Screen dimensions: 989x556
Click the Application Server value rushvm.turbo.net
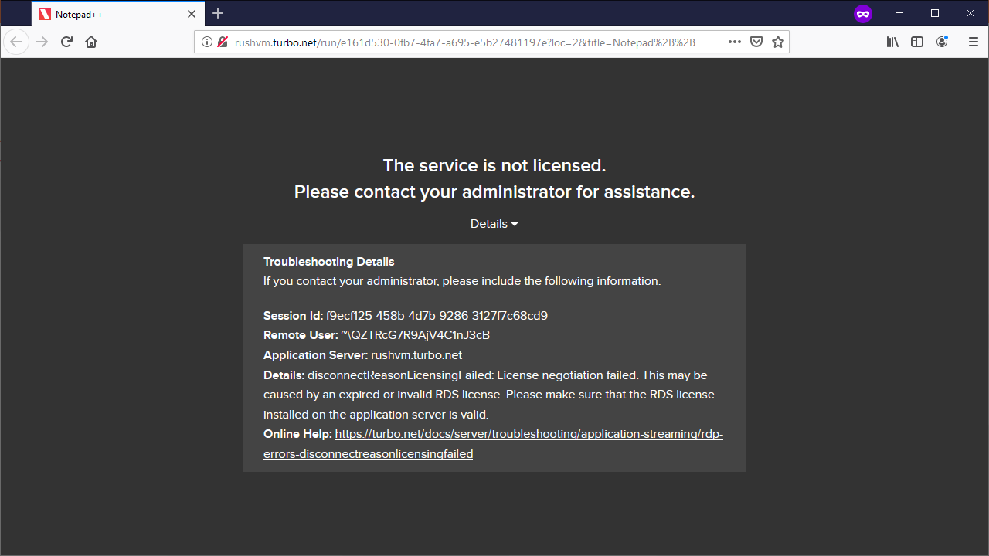click(416, 355)
